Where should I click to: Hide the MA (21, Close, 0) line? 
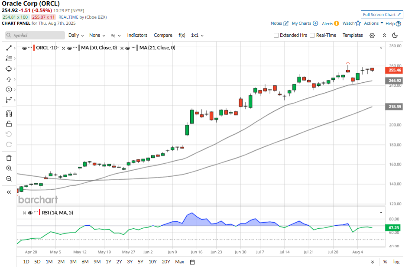pyautogui.click(x=127, y=48)
